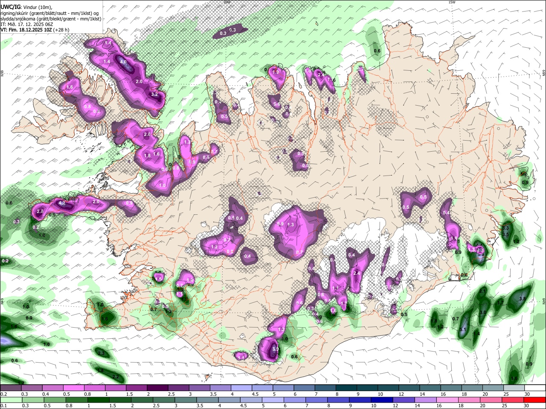
Task: Click the 3.8 rain value offshore southeast
Action: 523,299
